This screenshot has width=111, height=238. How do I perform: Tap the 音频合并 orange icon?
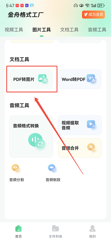(x=92, y=148)
